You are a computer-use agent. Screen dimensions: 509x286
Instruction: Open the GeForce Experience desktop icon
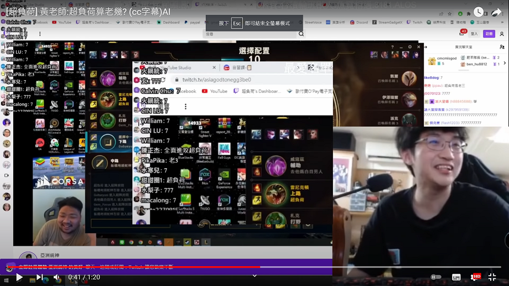tap(69, 88)
